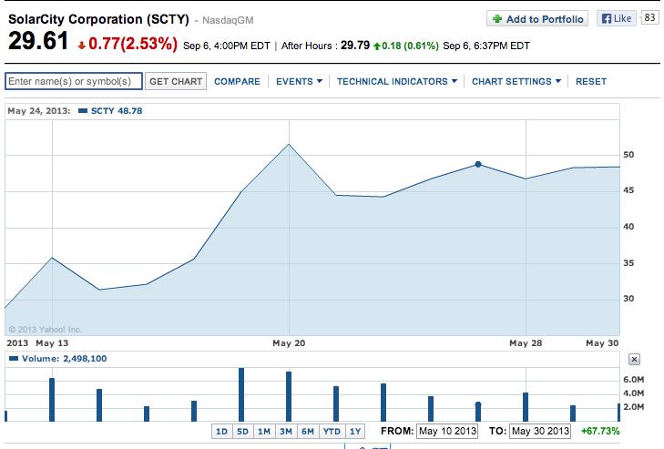Click the Like count 83 bubble

click(650, 18)
